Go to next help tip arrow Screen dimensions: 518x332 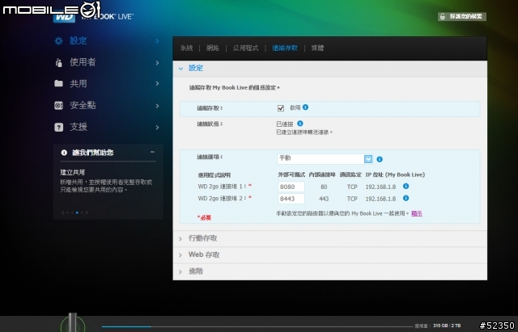click(87, 212)
